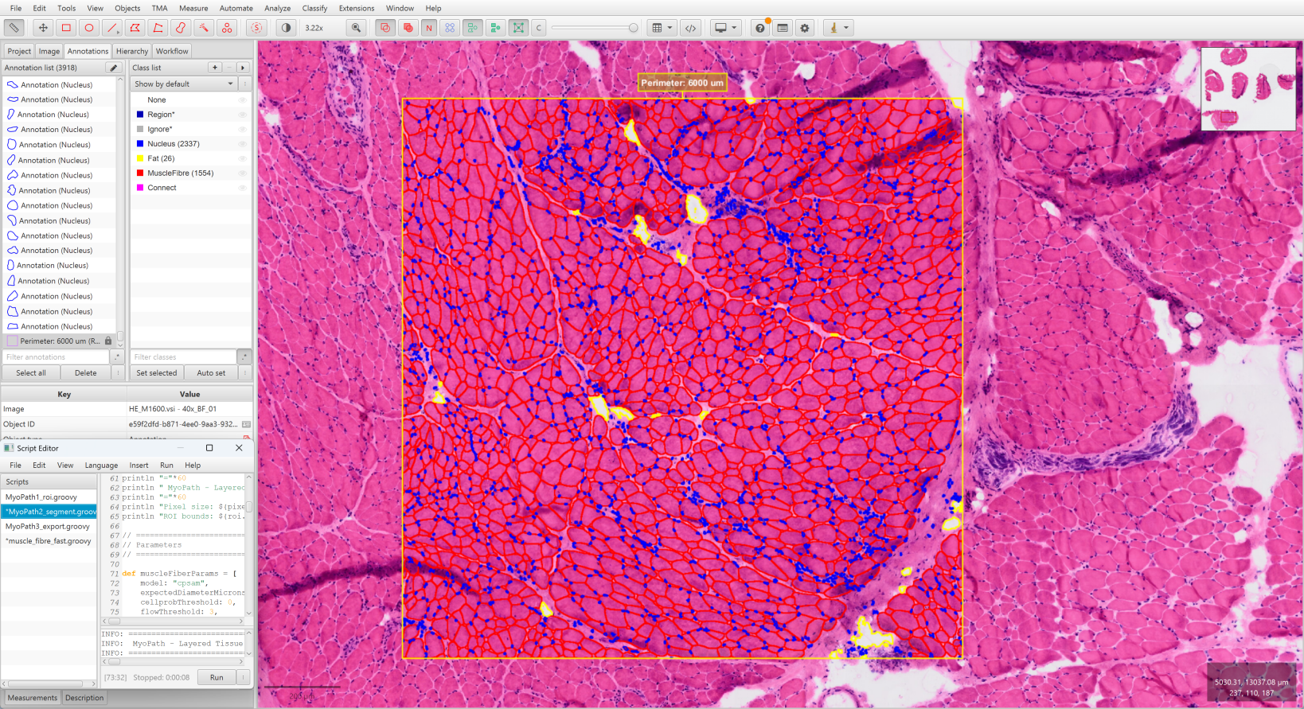
Task: Select the Line annotation tool
Action: (112, 28)
